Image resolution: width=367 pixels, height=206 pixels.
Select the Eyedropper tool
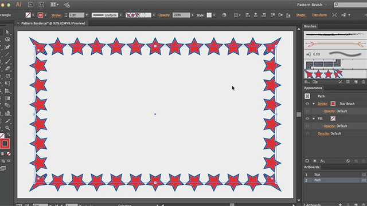[7, 121]
